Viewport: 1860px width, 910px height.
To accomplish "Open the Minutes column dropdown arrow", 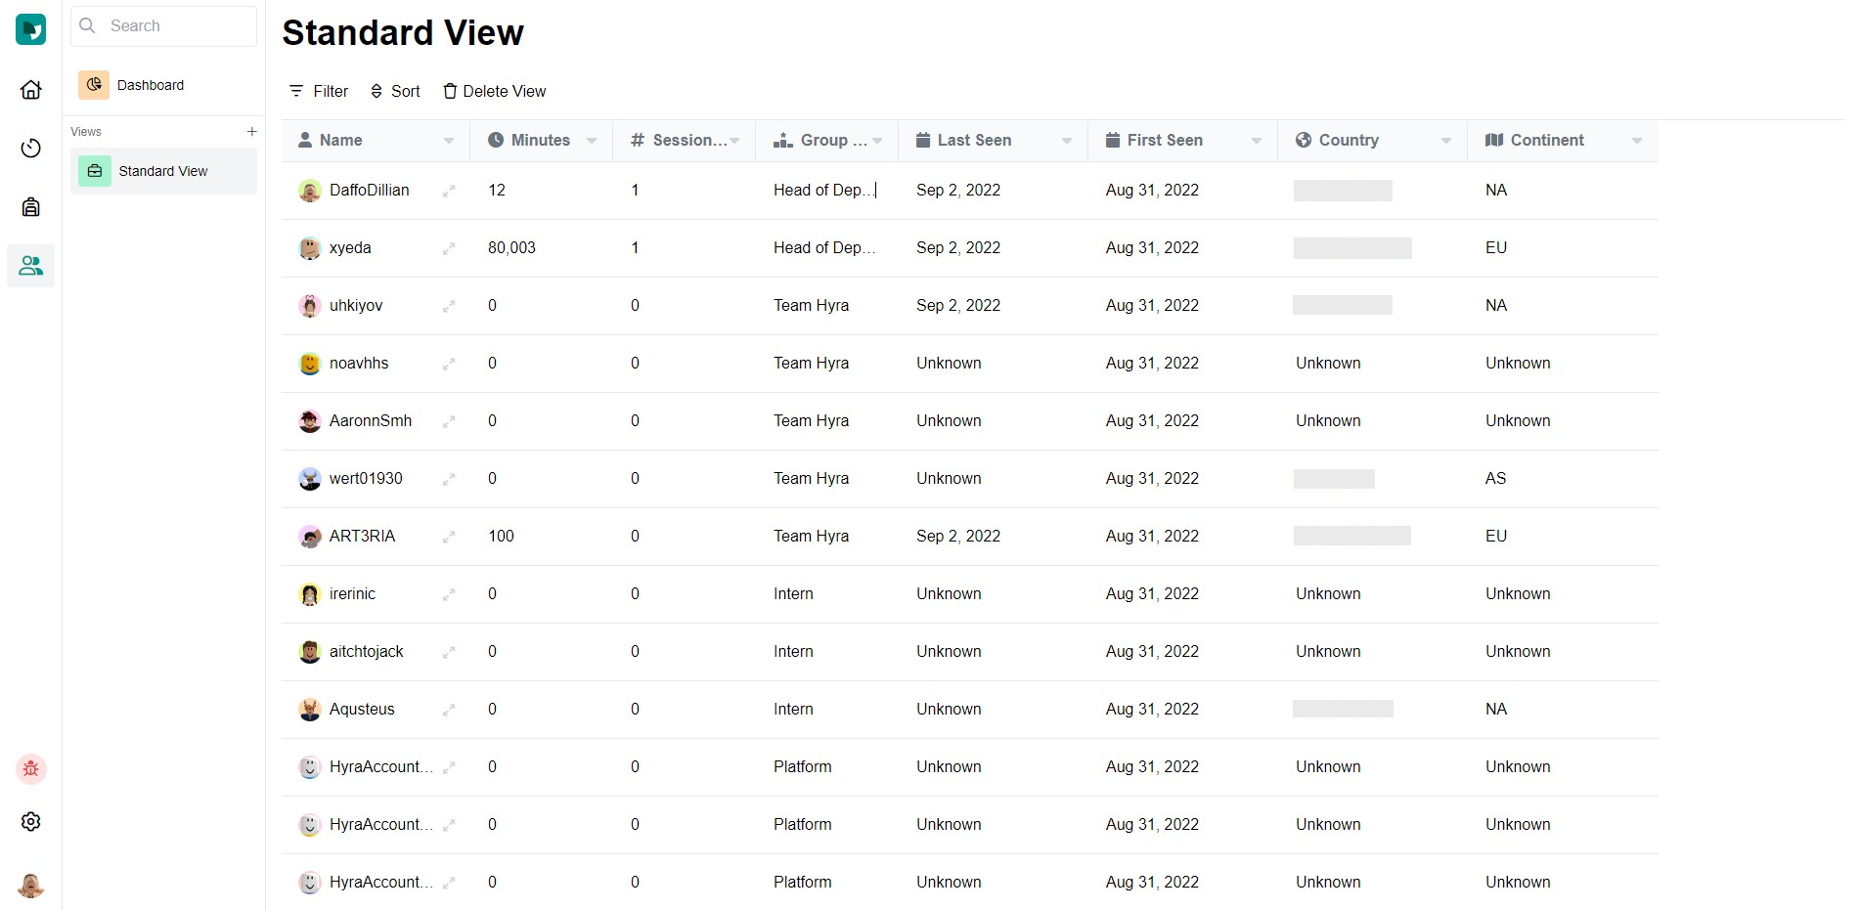I will (x=592, y=141).
